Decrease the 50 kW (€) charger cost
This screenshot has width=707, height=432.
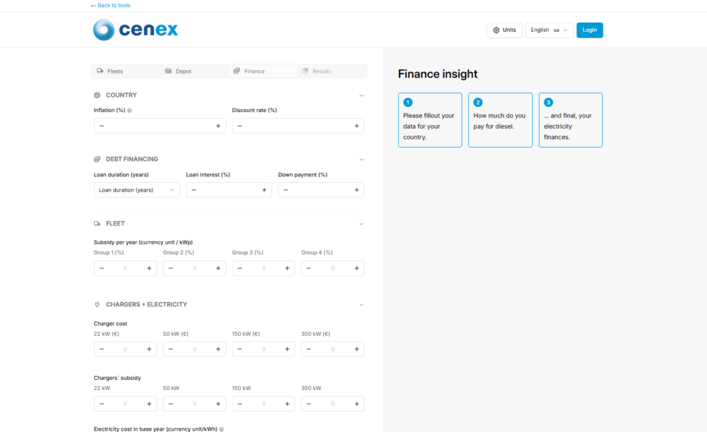click(171, 349)
